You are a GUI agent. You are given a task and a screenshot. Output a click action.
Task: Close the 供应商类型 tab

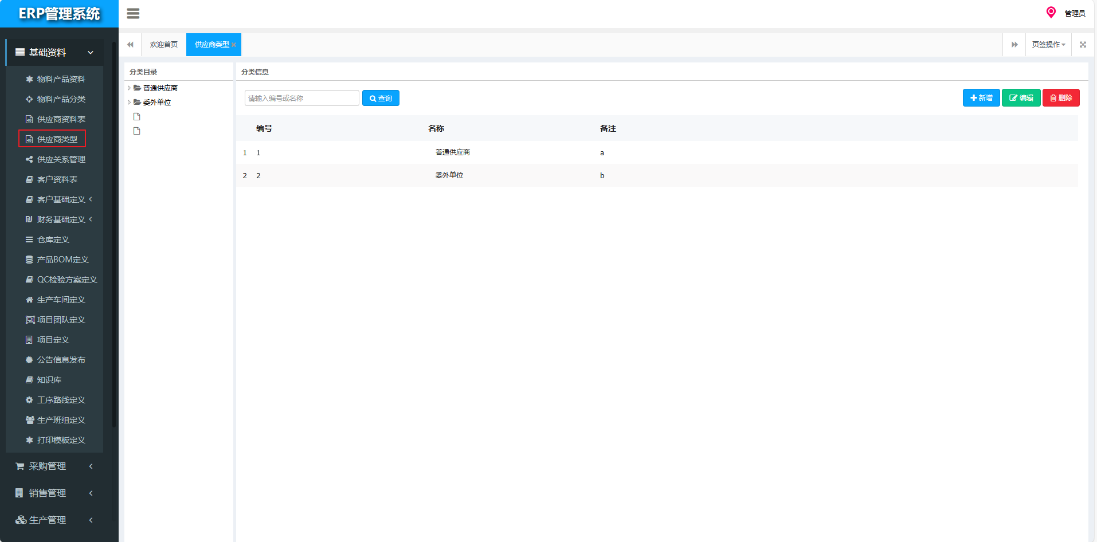coord(234,45)
